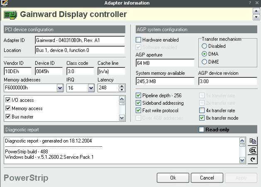Toggle Pipeline depth - 256 checkbox

point(138,96)
